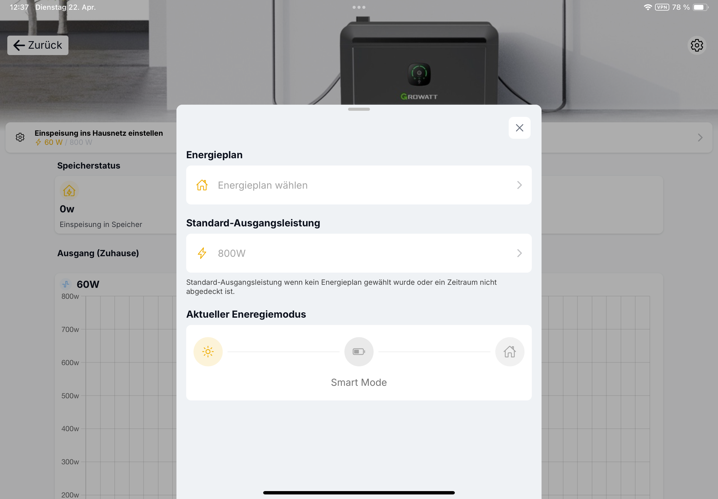Click the Energieplan heading

point(214,155)
